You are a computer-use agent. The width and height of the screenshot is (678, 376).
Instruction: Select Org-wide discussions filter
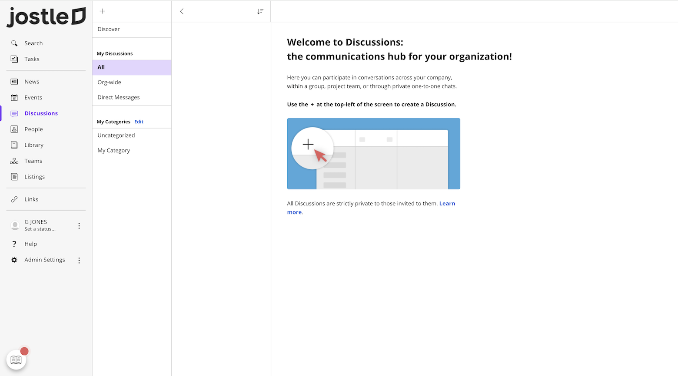pyautogui.click(x=110, y=82)
